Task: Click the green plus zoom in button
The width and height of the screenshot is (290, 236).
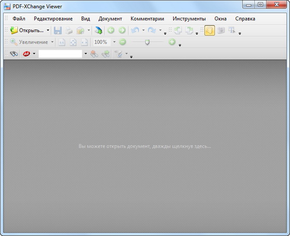Action: click(172, 42)
